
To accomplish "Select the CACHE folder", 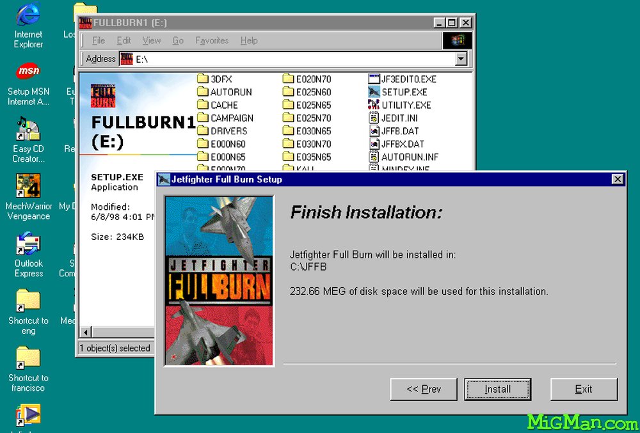I will [218, 105].
